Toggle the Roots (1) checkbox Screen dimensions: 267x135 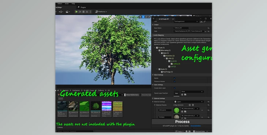pos(159,69)
